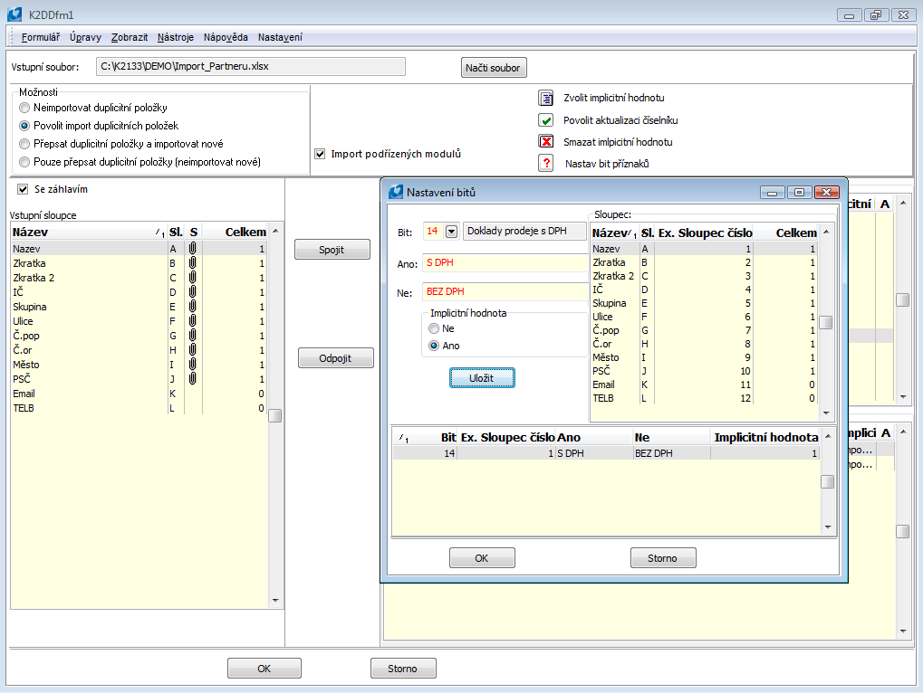Set Implicitní hodnota to Ne

pyautogui.click(x=434, y=328)
